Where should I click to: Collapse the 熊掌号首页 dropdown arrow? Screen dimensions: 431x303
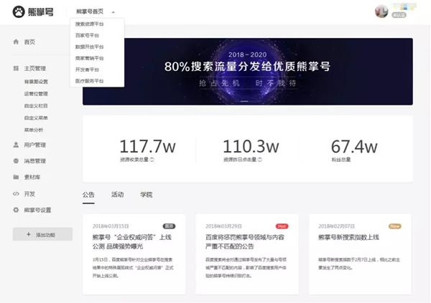[x=113, y=12]
